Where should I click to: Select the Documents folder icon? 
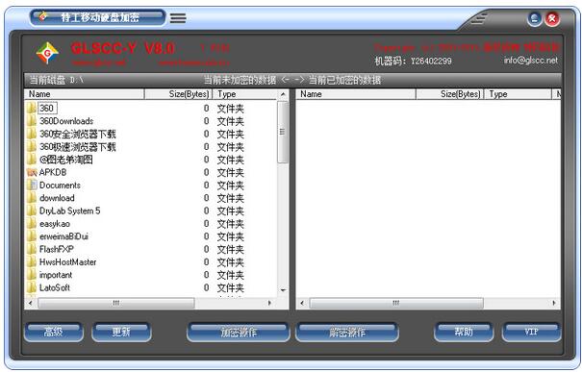point(32,186)
